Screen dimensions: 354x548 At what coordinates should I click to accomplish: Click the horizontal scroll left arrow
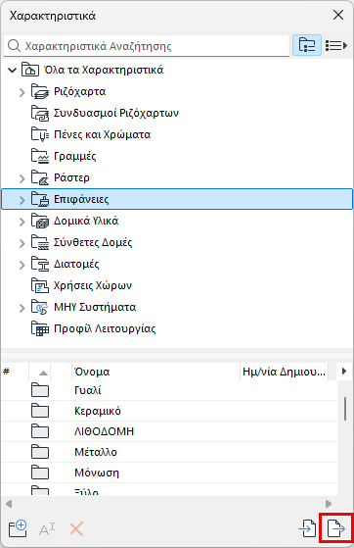point(9,504)
